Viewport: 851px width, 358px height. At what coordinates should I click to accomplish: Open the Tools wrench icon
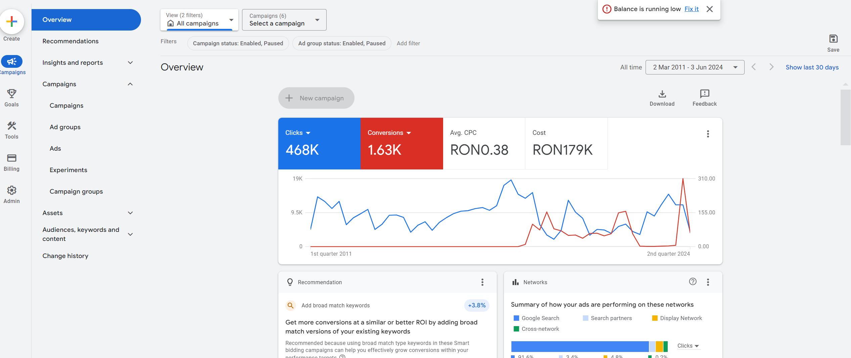click(12, 126)
